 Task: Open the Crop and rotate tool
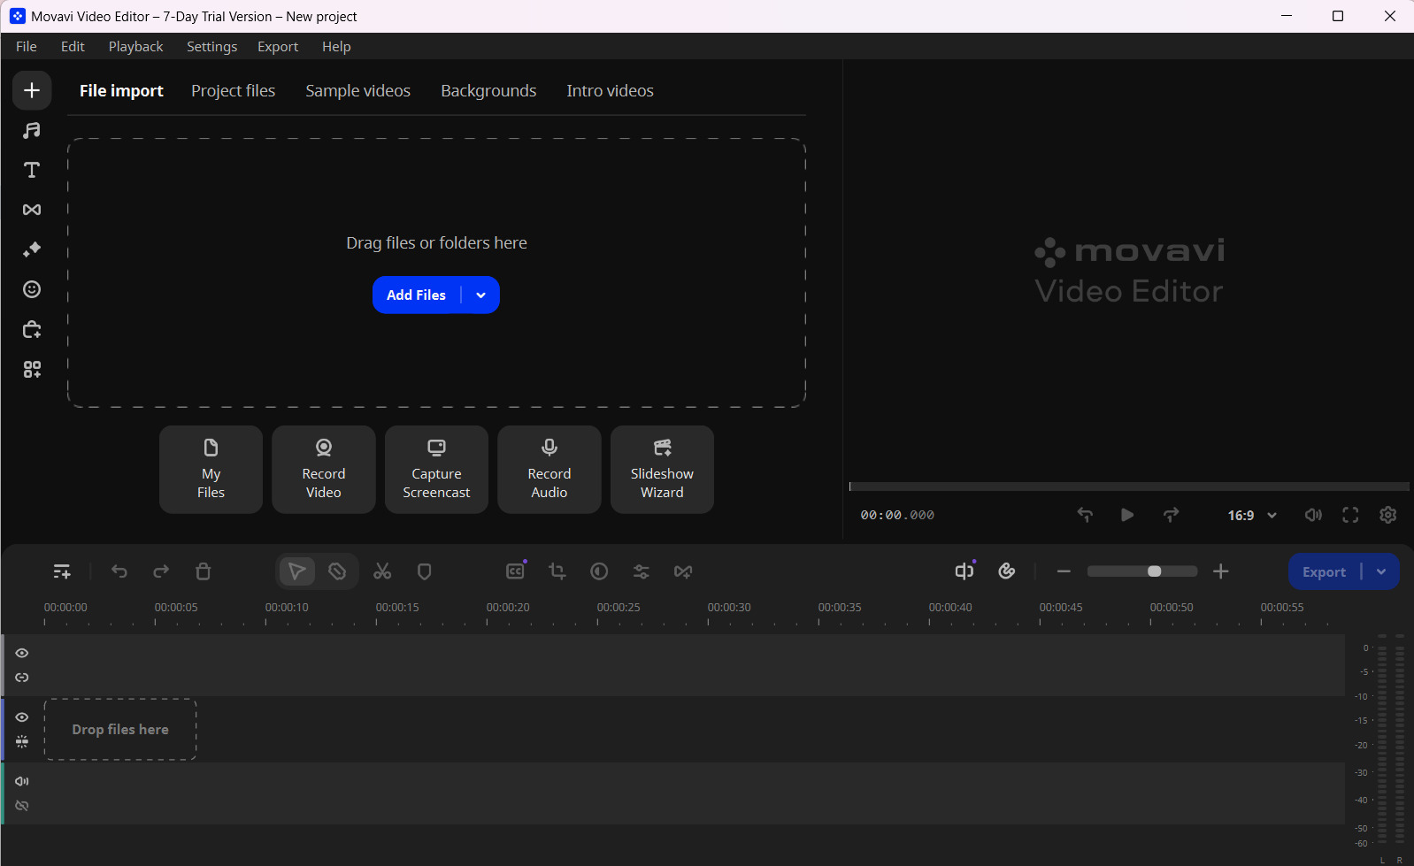[557, 571]
